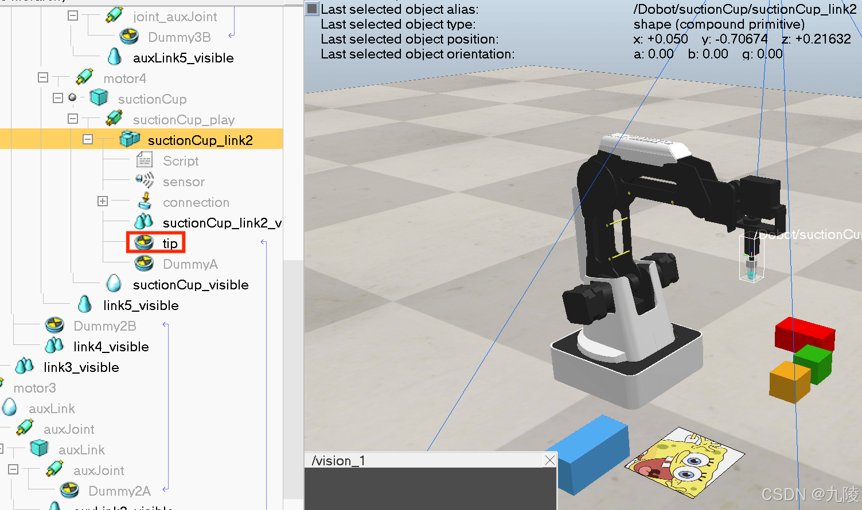Select the motor3 label
862x510 pixels.
(x=35, y=388)
